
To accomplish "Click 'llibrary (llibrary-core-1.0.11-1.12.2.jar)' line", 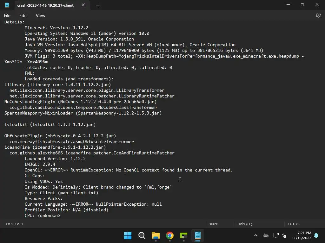I will [x=58, y=84].
